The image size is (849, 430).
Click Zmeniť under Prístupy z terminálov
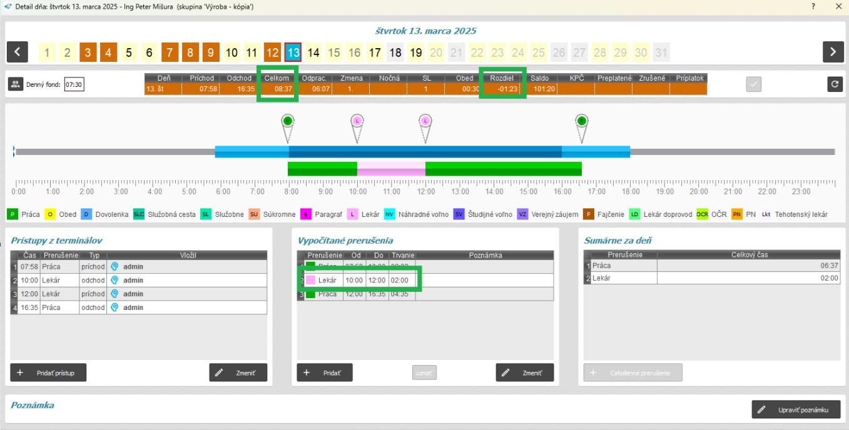tap(238, 372)
